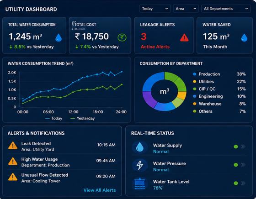The height and width of the screenshot is (199, 256).
Task: Open the High Water Usage alert
Action: pos(62,162)
